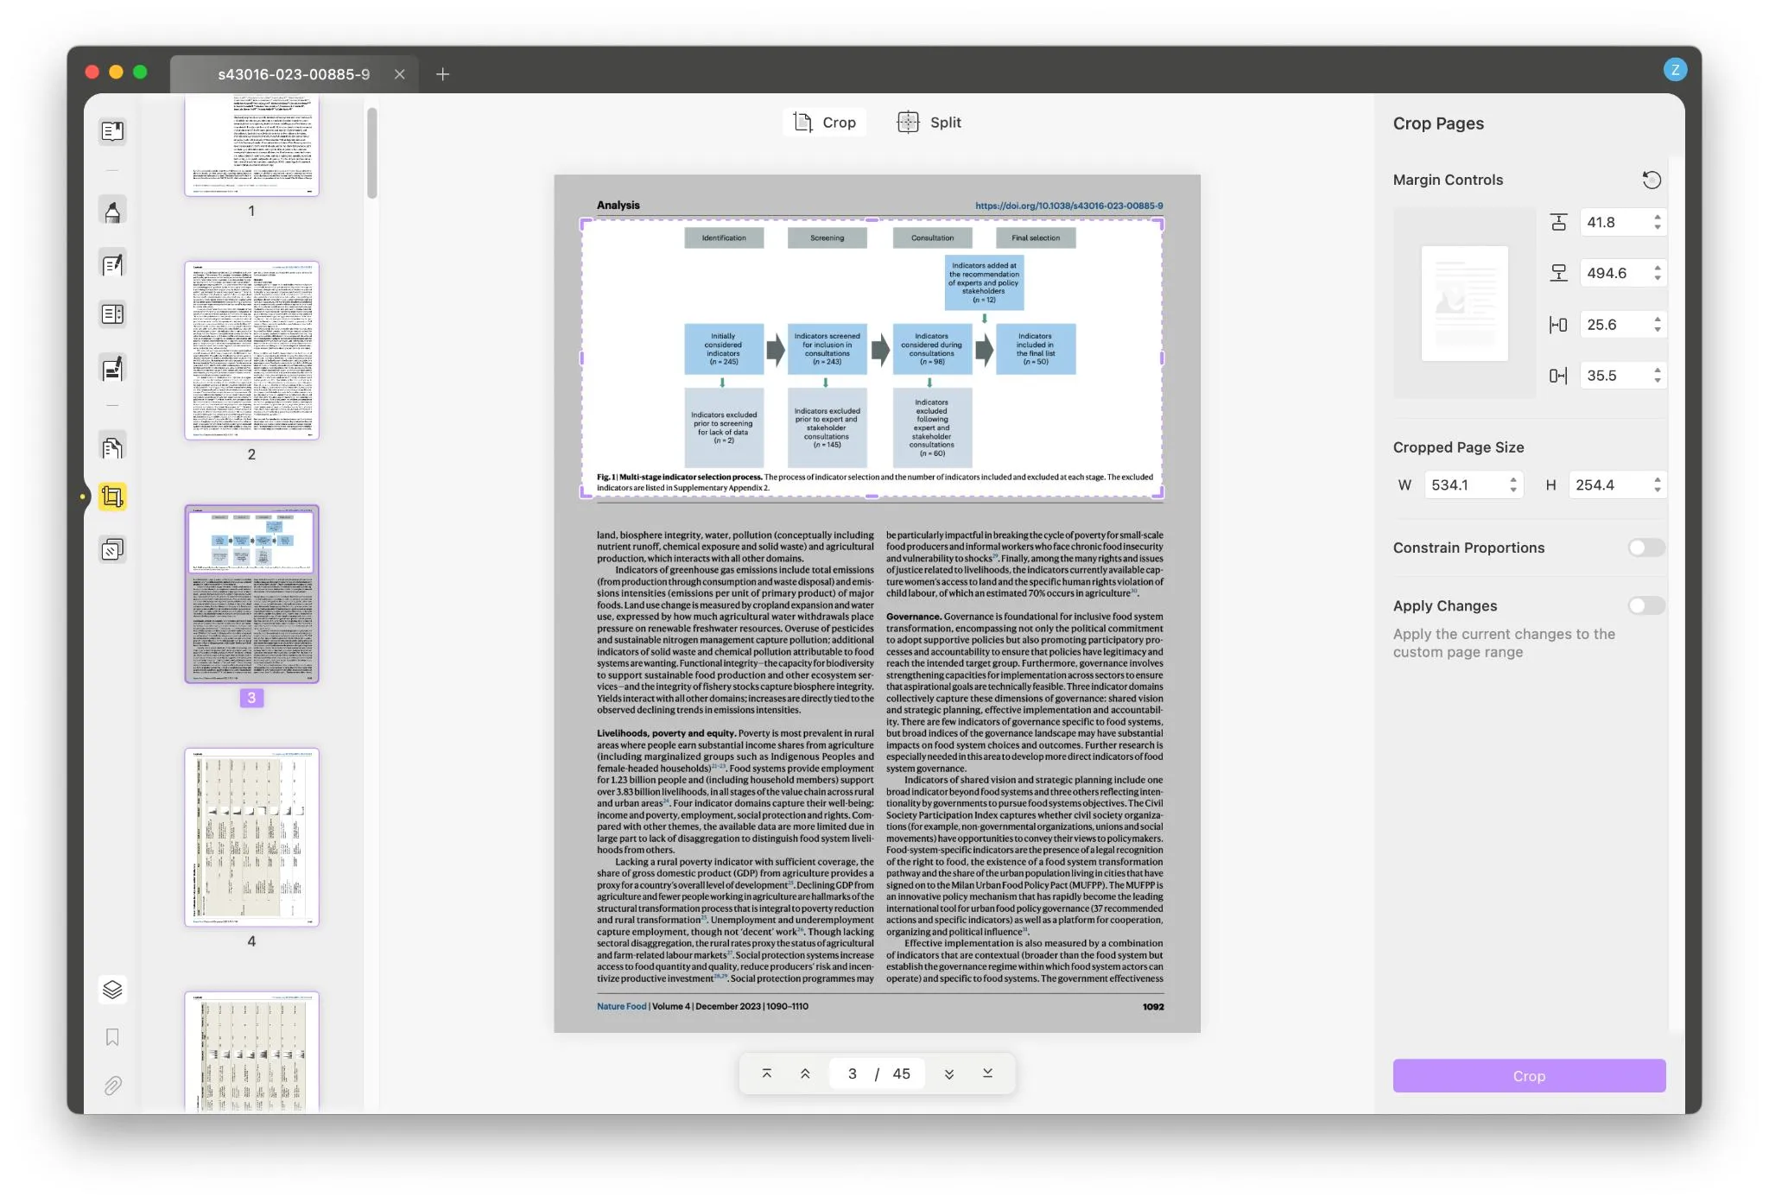Image resolution: width=1769 pixels, height=1203 pixels.
Task: Click the layers/stack icon in sidebar
Action: (x=113, y=990)
